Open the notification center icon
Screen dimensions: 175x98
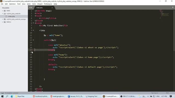(x=171, y=96)
